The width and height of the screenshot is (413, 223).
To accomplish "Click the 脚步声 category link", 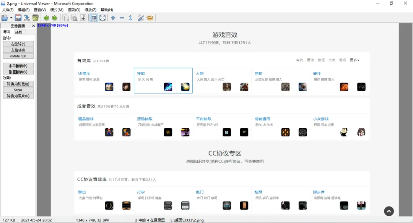I will tap(319, 192).
